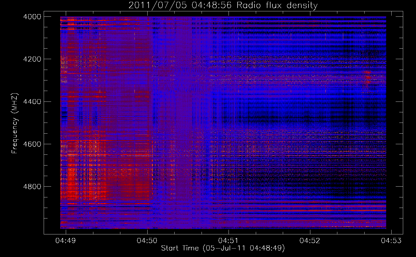This screenshot has height=257, width=416.
Task: Click the "Frequency (MHZ)" axis label
Action: click(x=15, y=123)
